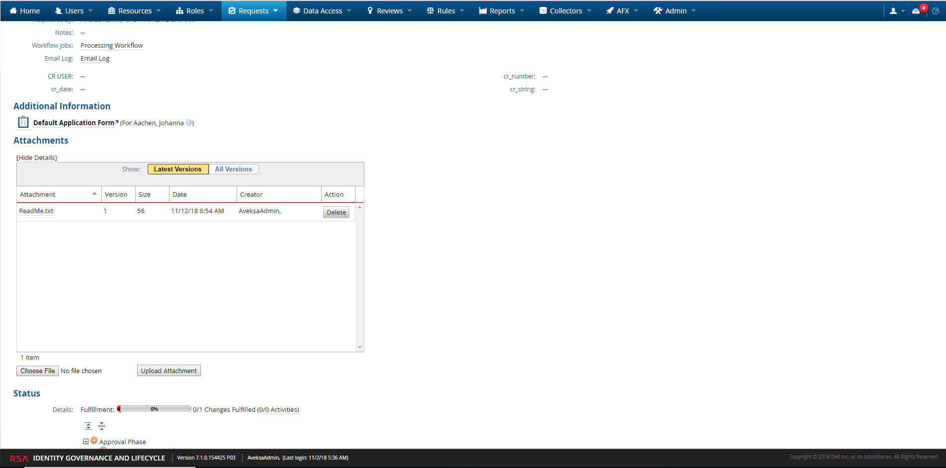Click Choose File to pick an attachment

tap(37, 371)
